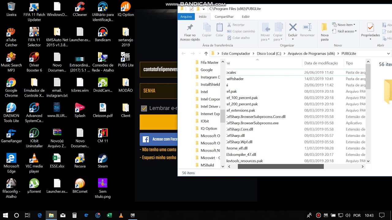Viewport: 392px width, 220px height.
Task: Open the Lixeira recycle bin icon
Action: click(11, 9)
